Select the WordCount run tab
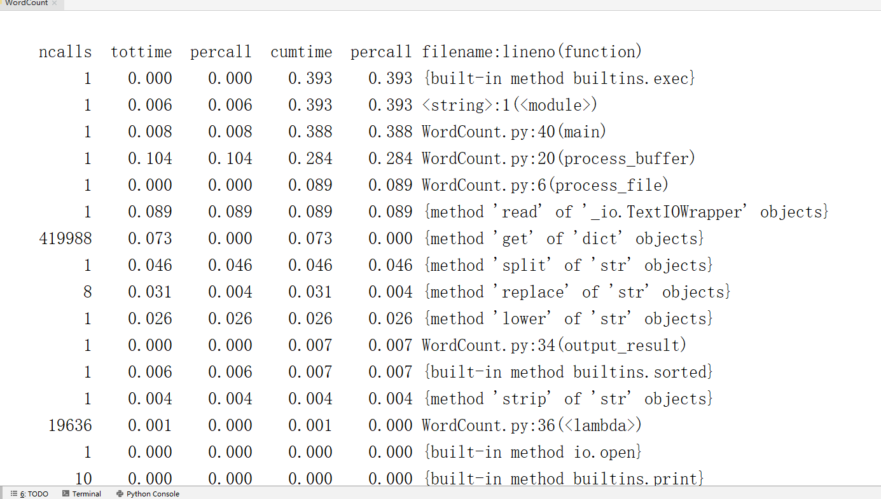Screen dimensions: 881x499 click(x=25, y=3)
